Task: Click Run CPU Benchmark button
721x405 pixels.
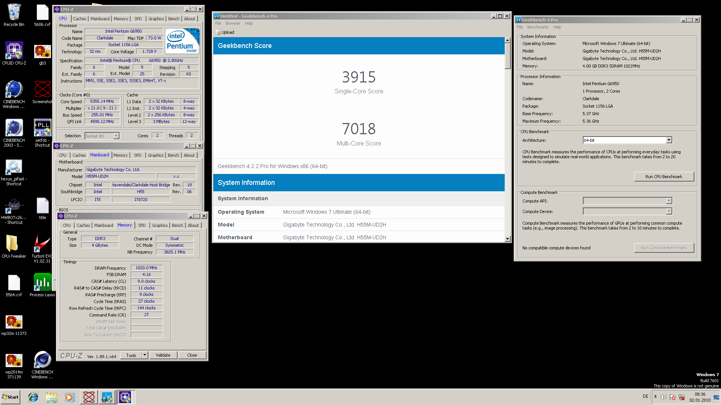Action: [664, 177]
